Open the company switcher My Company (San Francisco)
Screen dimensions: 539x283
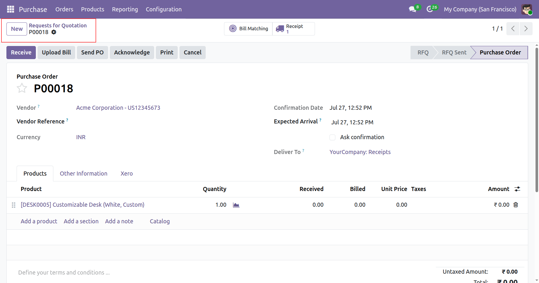pos(480,9)
